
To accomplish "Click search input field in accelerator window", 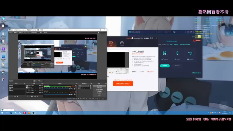I will coord(163,32).
